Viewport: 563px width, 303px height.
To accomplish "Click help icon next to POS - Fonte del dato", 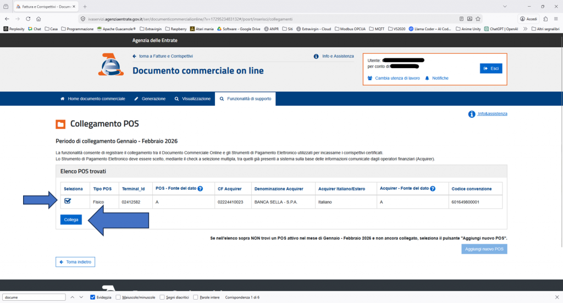I will coord(200,189).
